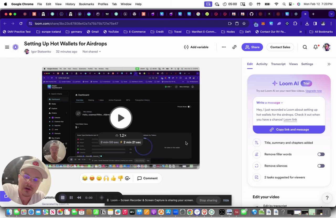Open the YouTube bookmark
Screen dimensions: 336x218
pos(111,32)
